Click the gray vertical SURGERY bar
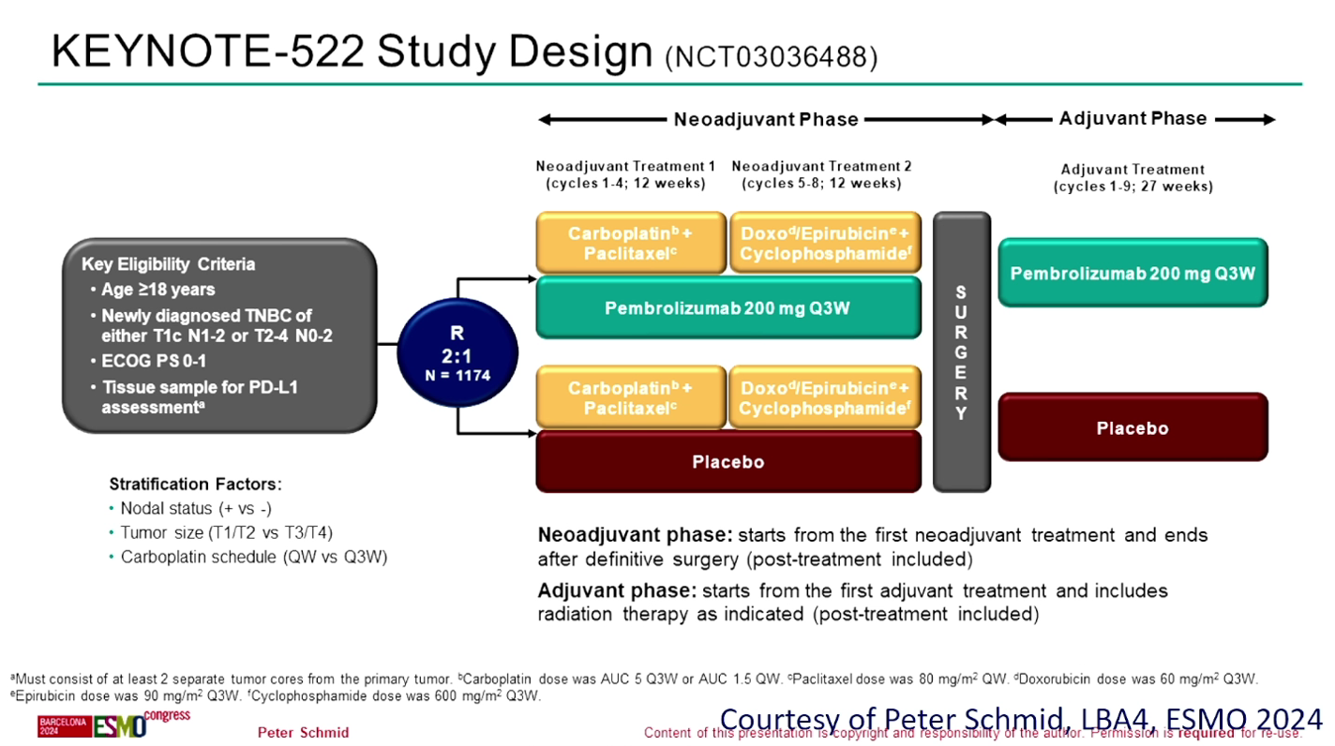The height and width of the screenshot is (746, 1335). pos(961,351)
